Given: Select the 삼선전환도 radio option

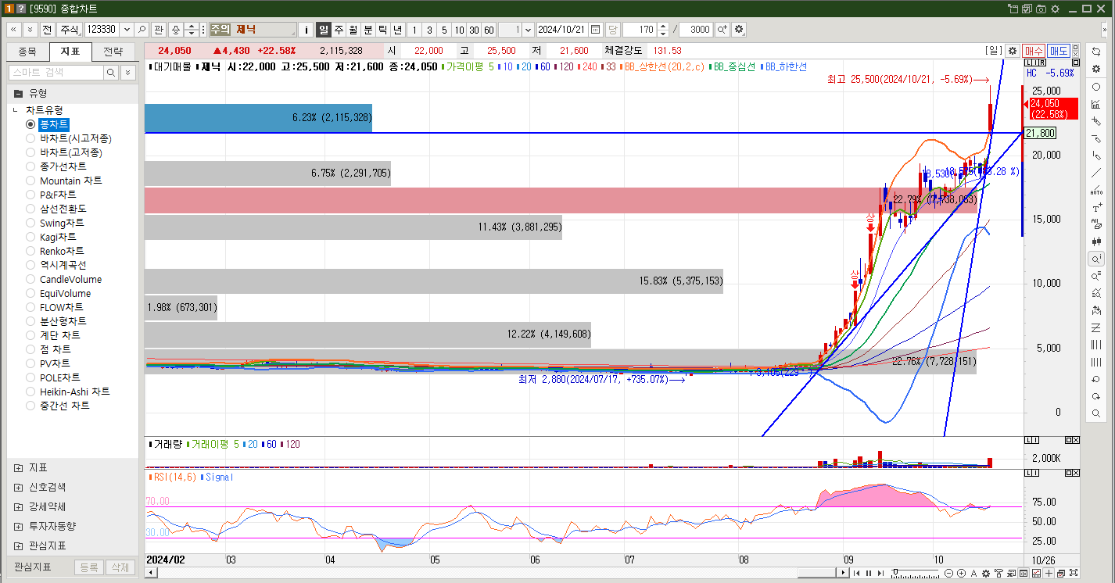Looking at the screenshot, I should pyautogui.click(x=30, y=209).
